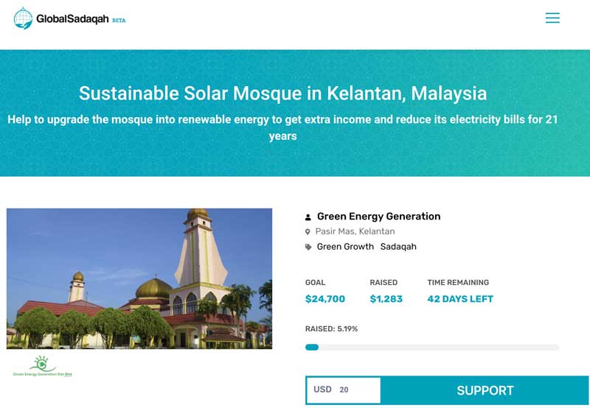This screenshot has height=408, width=590.
Task: Open the hamburger navigation menu
Action: pos(552,18)
